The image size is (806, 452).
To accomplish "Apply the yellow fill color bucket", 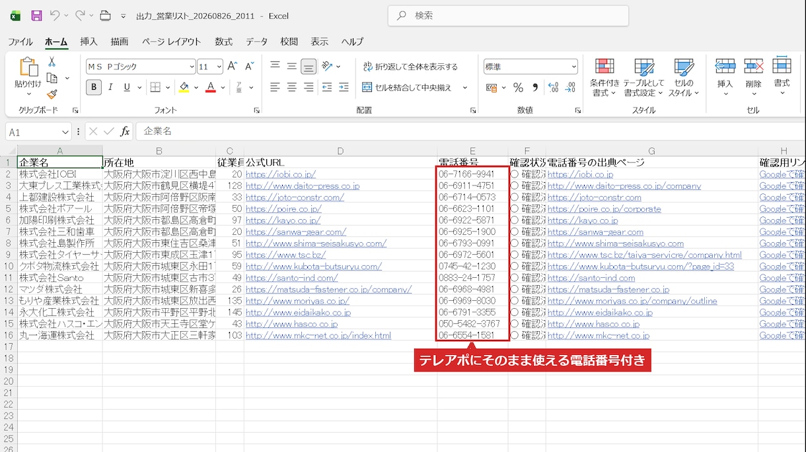I will coord(184,87).
